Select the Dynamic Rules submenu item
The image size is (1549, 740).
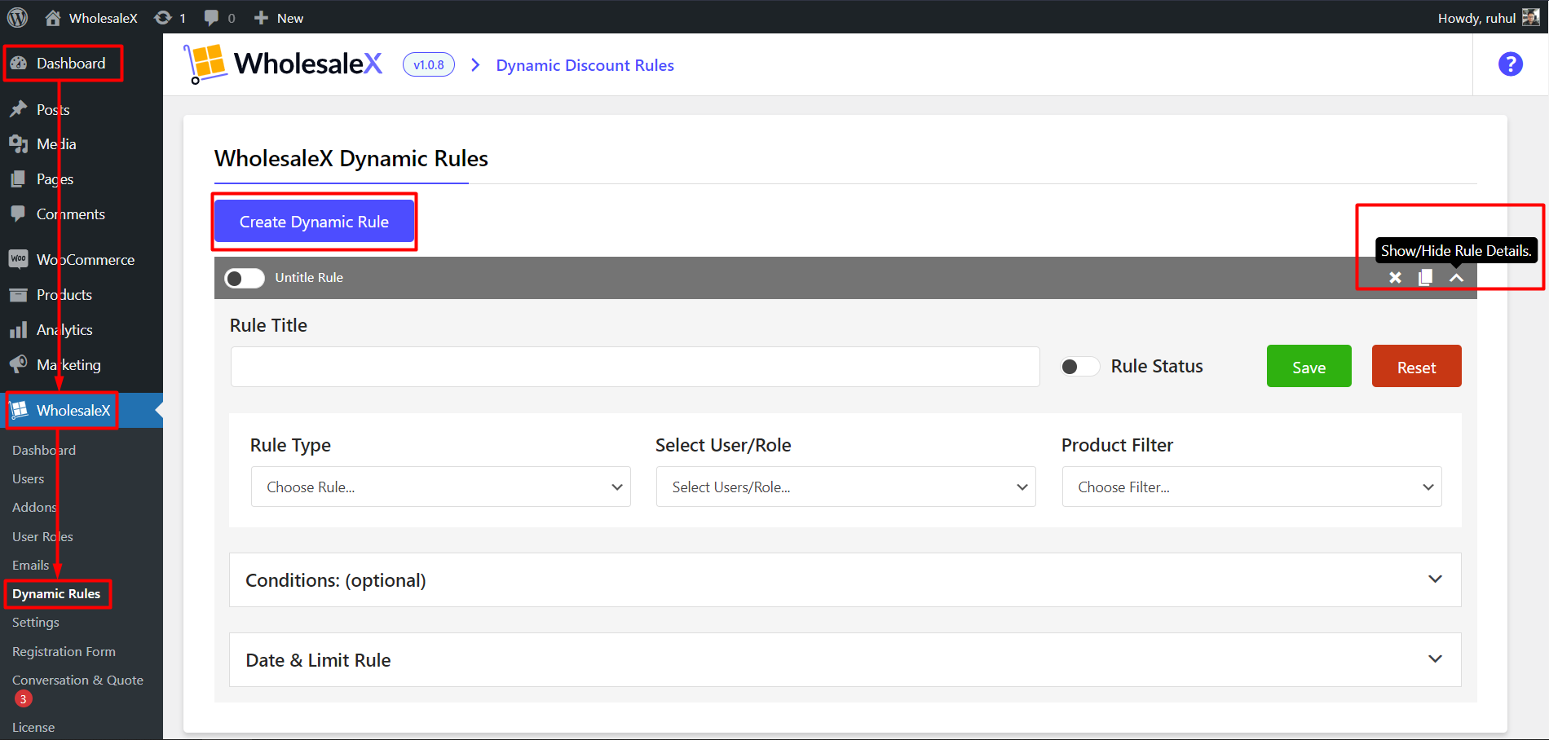click(x=56, y=594)
